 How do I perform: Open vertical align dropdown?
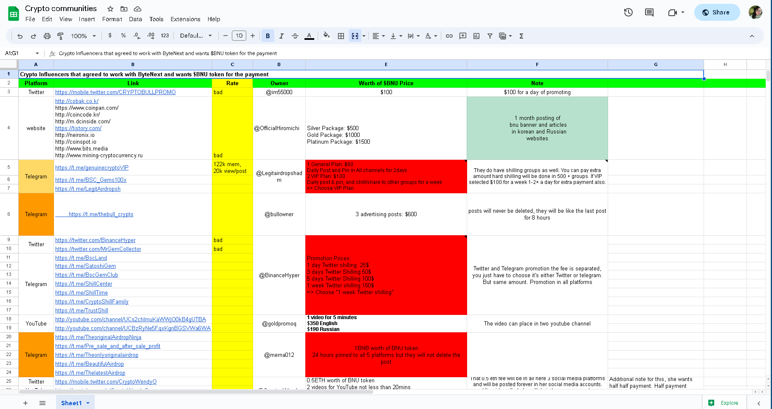click(396, 36)
